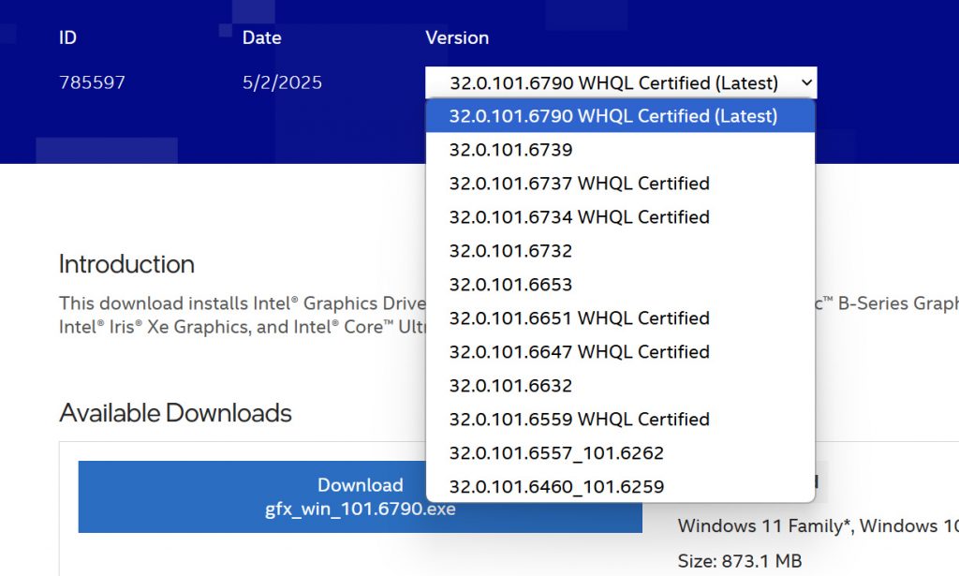
Task: Click the Date column label
Action: (x=262, y=37)
